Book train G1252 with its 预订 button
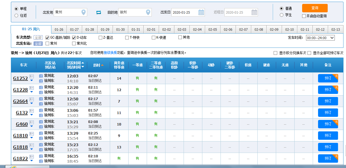The width and height of the screenshot is (346, 168). (x=328, y=78)
